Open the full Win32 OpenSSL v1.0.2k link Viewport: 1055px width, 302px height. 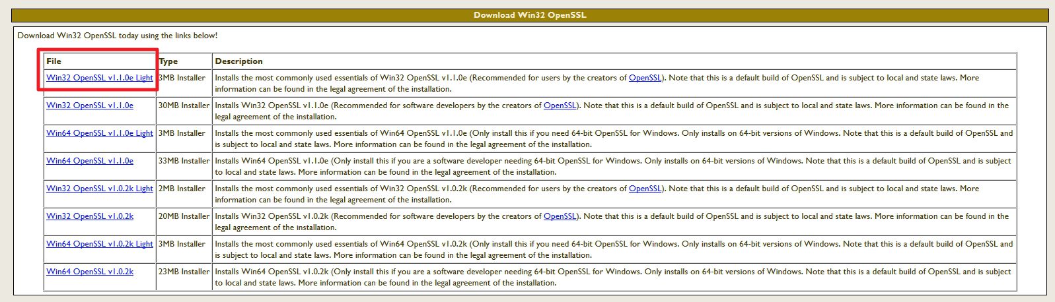tap(90, 216)
